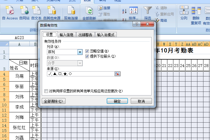Select column Y header
The height and width of the screenshot is (140, 210).
click(x=176, y=44)
